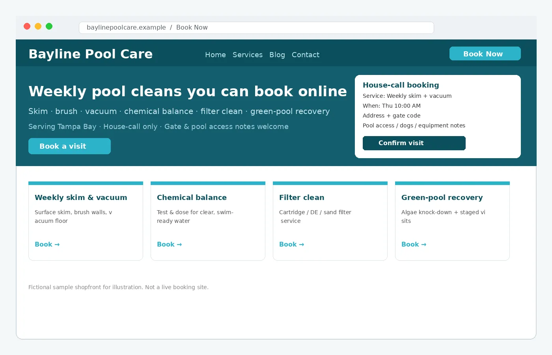Screen dimensions: 552x355
Task: Open the Services nav item
Action: point(248,55)
